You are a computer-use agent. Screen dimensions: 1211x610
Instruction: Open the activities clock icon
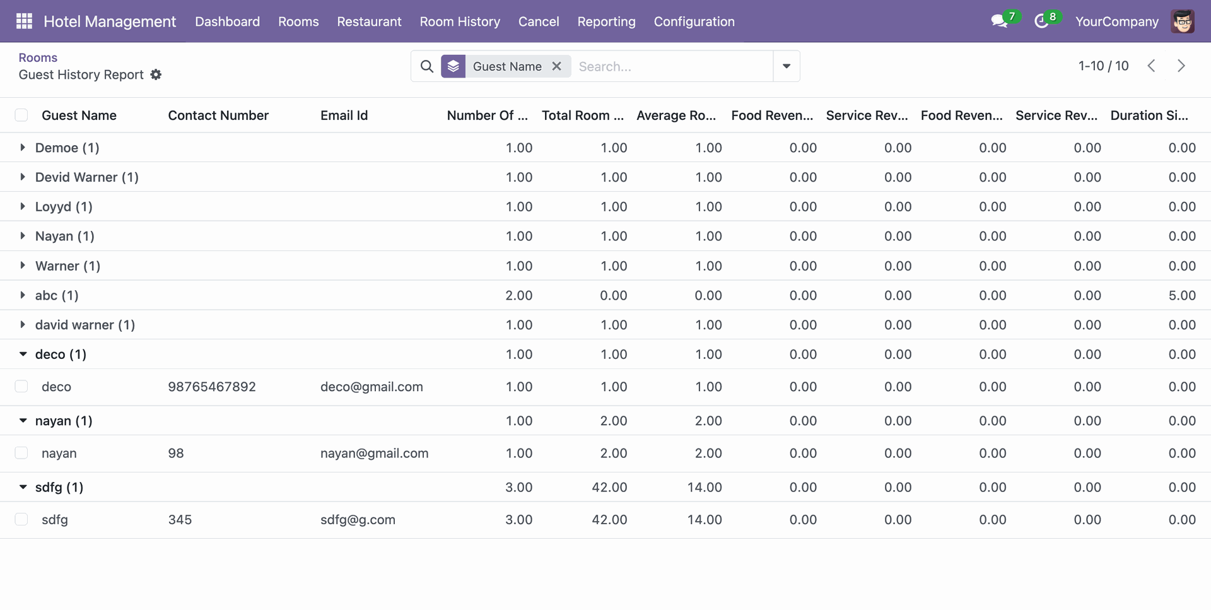[x=1041, y=21]
